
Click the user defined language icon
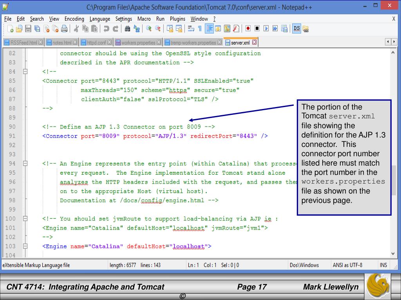pos(218,29)
